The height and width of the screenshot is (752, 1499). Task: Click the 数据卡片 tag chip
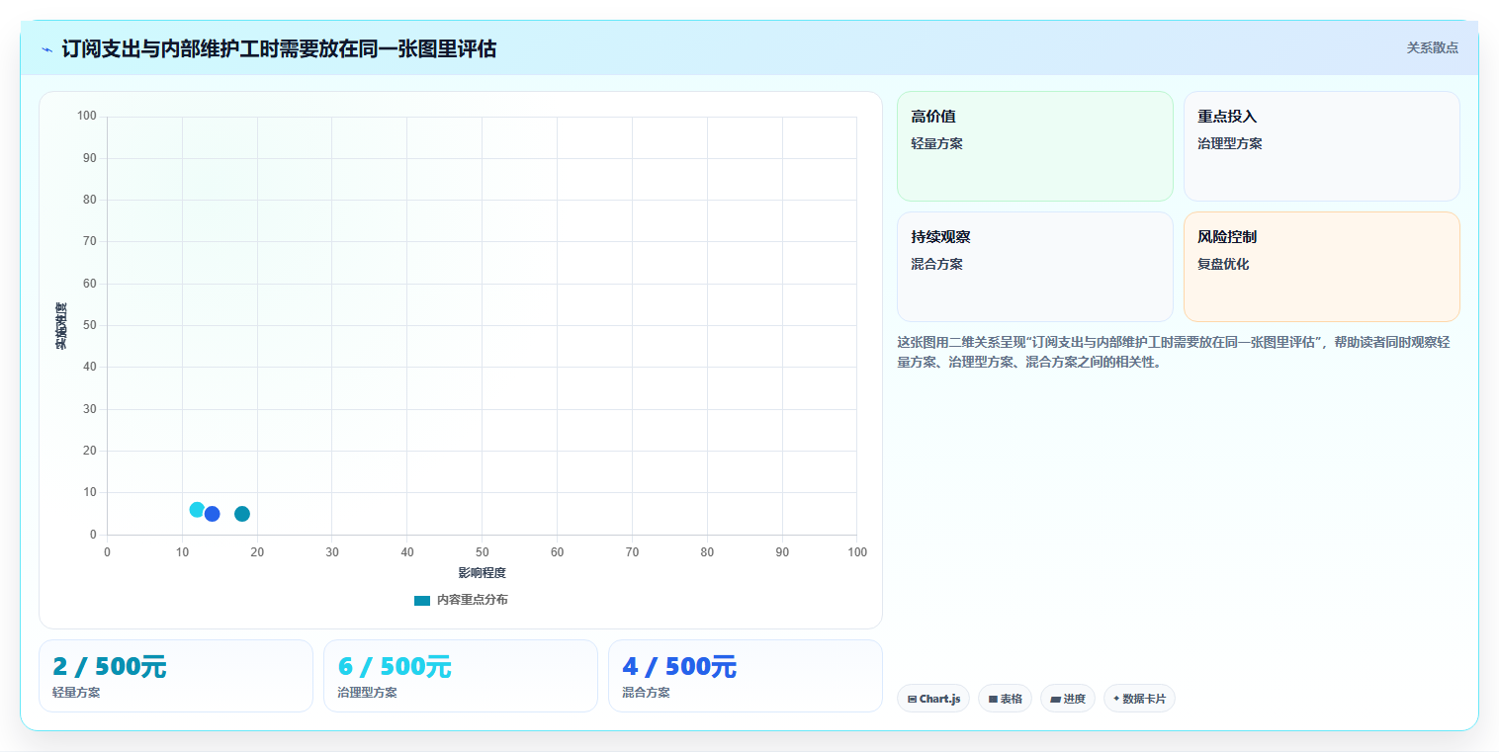coord(1139,699)
